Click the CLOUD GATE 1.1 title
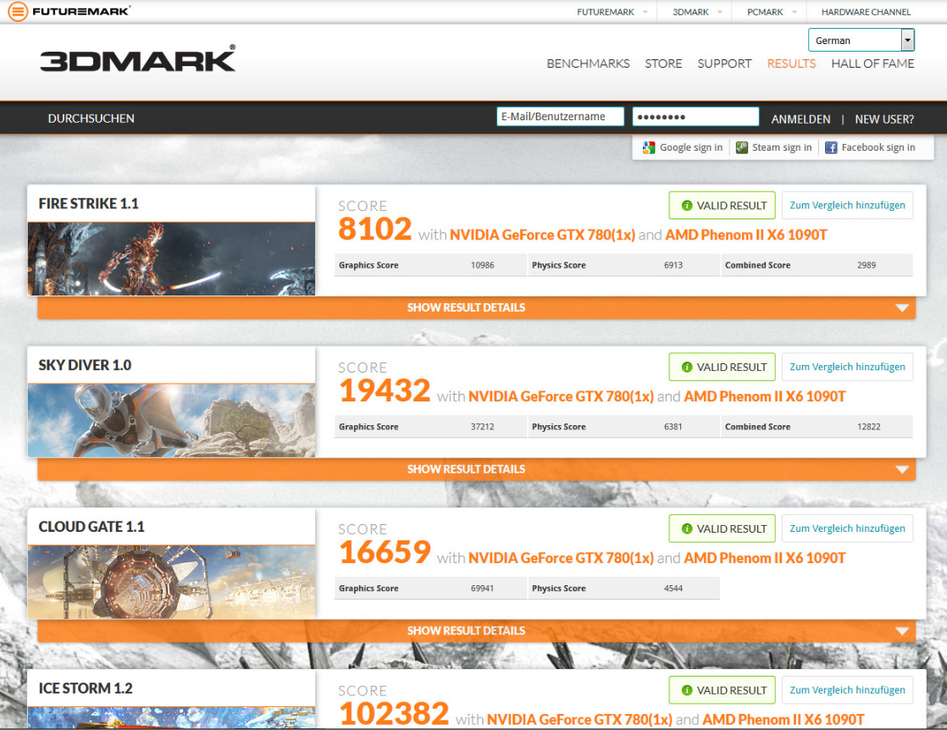This screenshot has height=730, width=947. [x=91, y=527]
